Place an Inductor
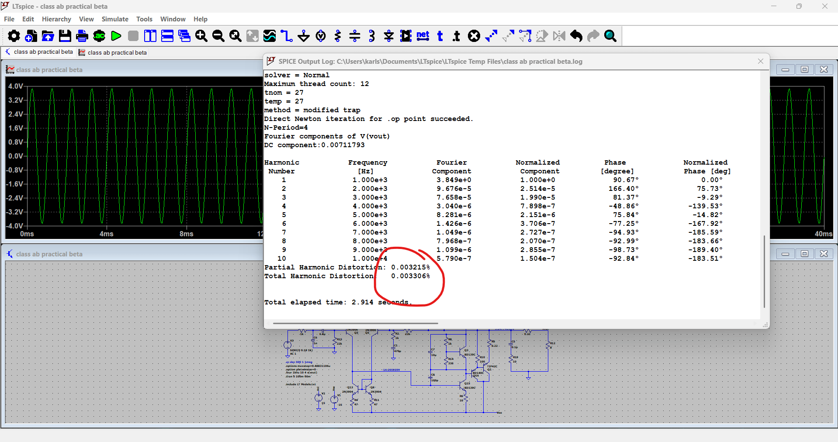Viewport: 838px width, 442px height. pos(372,36)
